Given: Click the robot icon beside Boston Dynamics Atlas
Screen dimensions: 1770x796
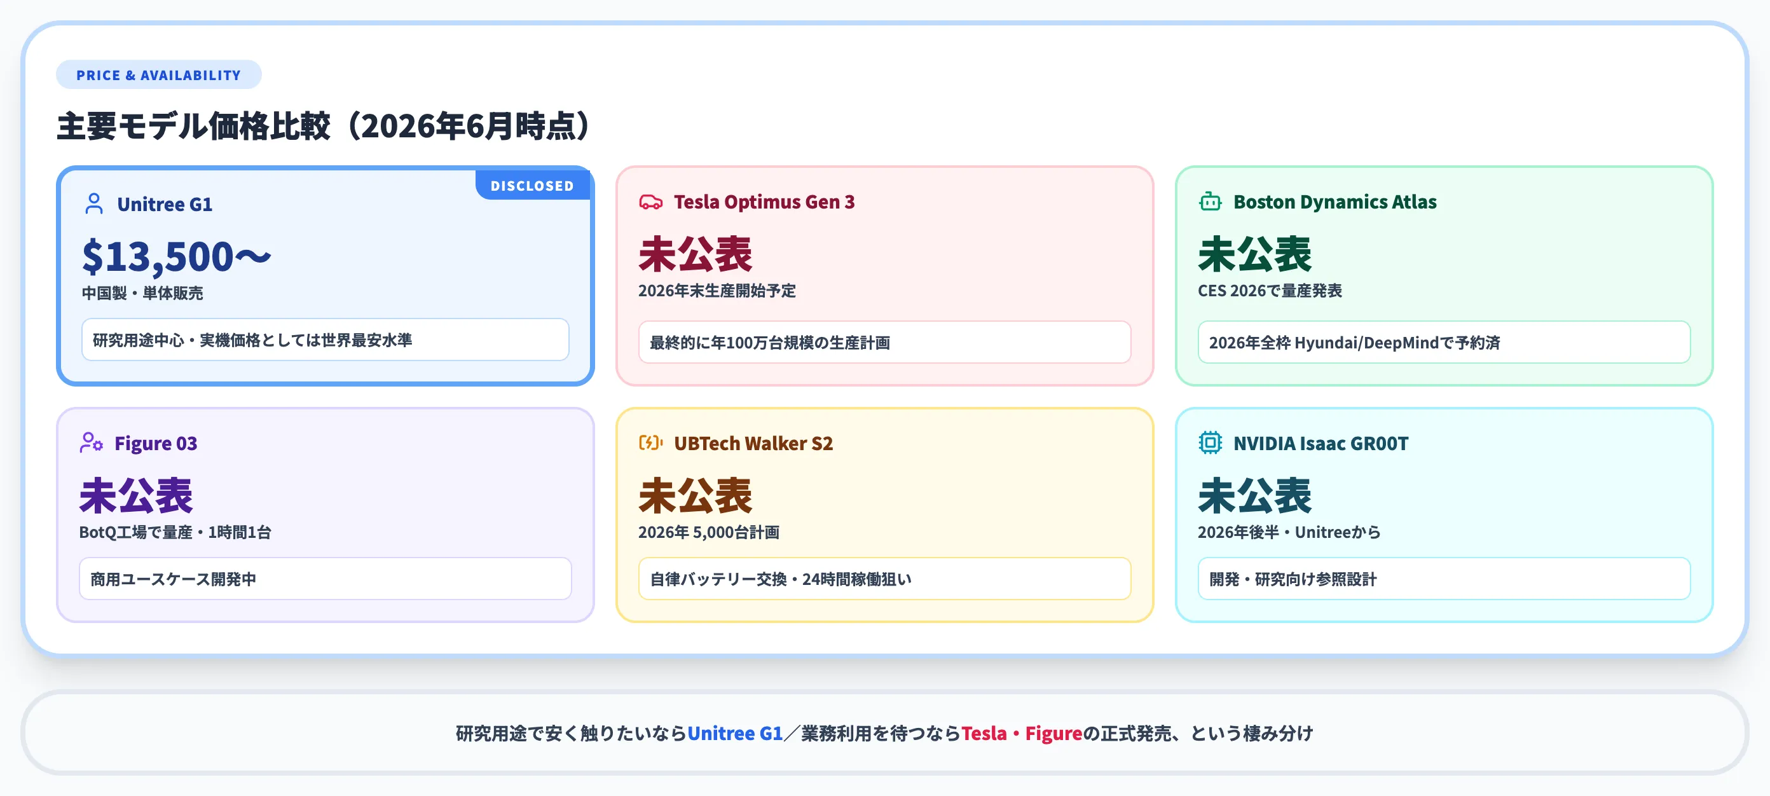Looking at the screenshot, I should pos(1210,202).
